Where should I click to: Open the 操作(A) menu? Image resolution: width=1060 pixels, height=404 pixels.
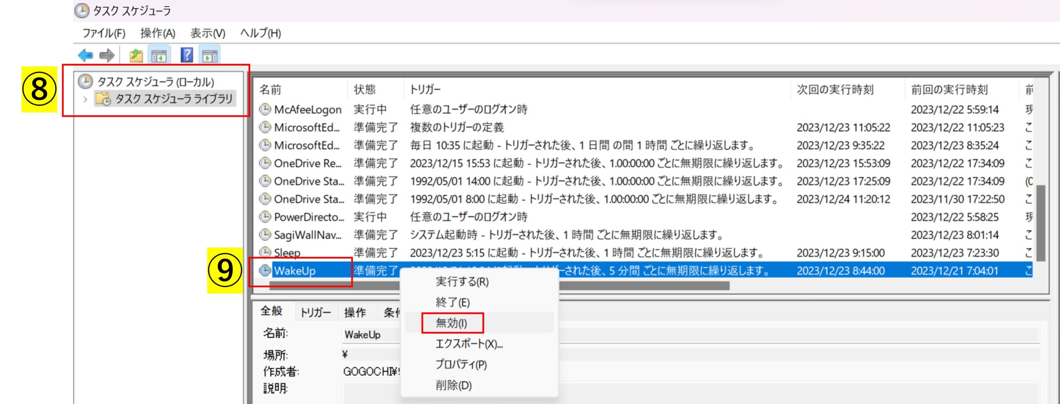(x=158, y=33)
